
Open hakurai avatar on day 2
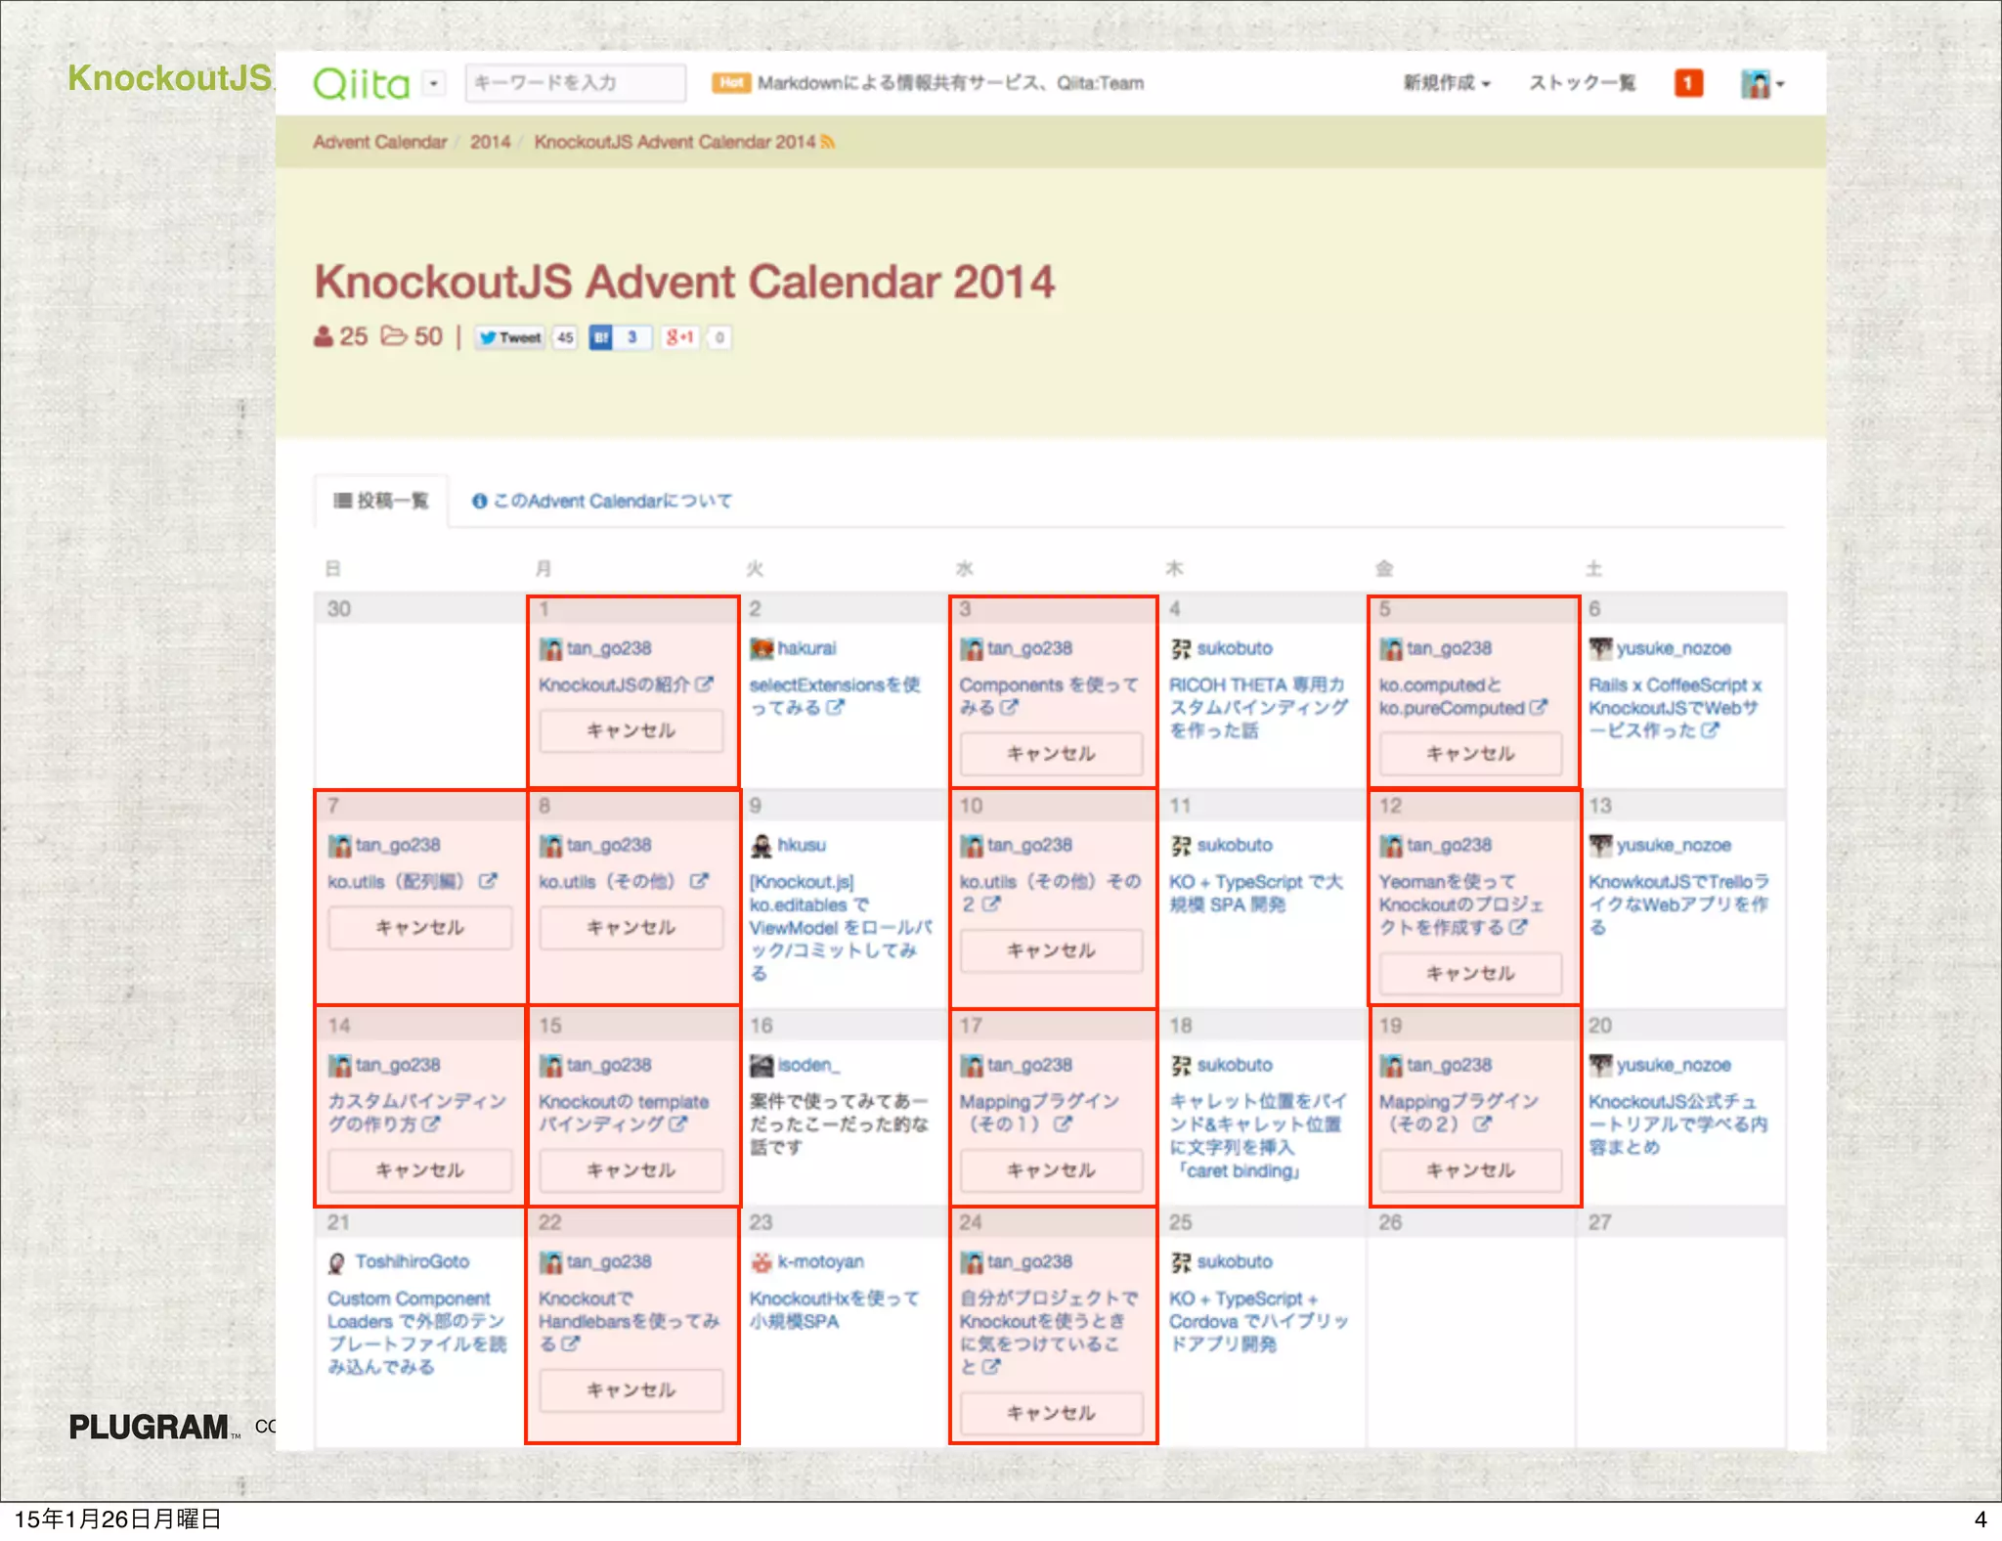pos(762,648)
